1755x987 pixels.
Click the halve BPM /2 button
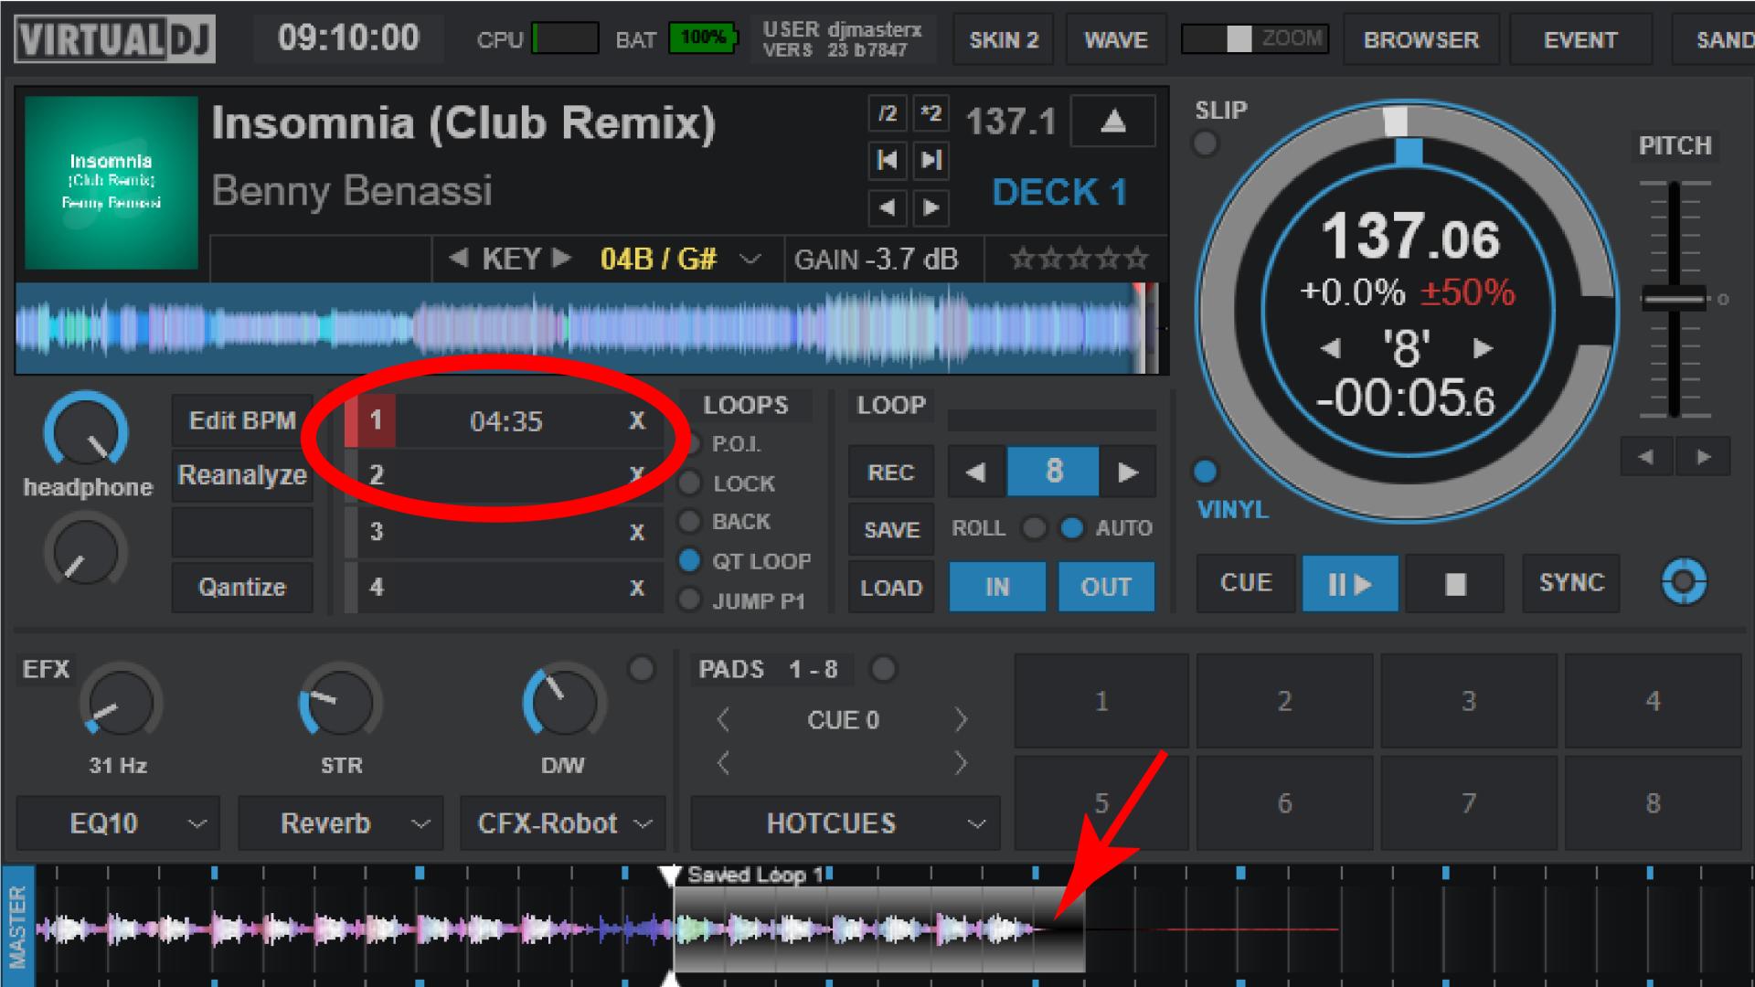[x=888, y=114]
